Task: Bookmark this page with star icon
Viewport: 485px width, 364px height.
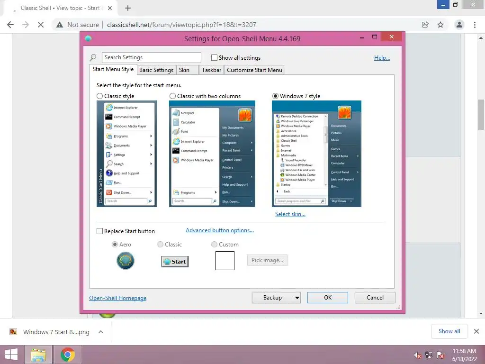Action: (x=440, y=25)
